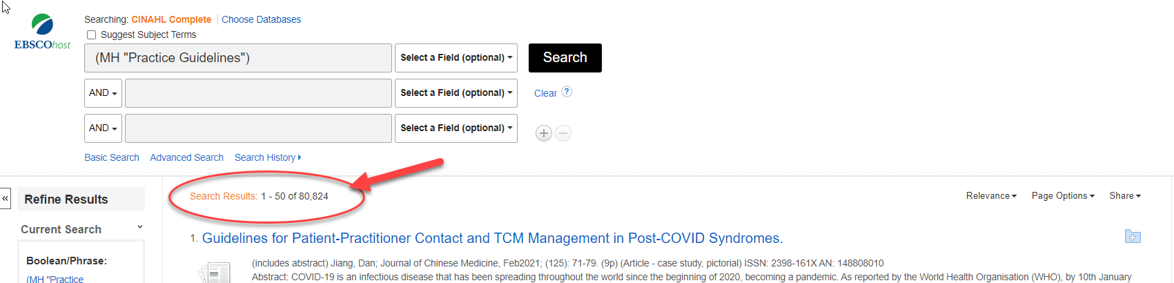
Task: Switch to Advanced Search
Action: [x=186, y=157]
